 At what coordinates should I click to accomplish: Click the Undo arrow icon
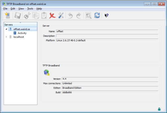pos(70,15)
